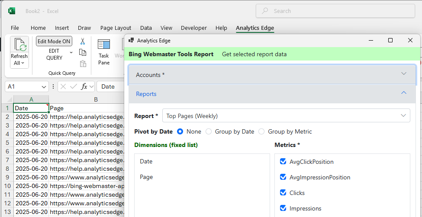Viewport: 422px width, 217px height.
Task: Select the Group by Date radio option
Action: point(209,131)
